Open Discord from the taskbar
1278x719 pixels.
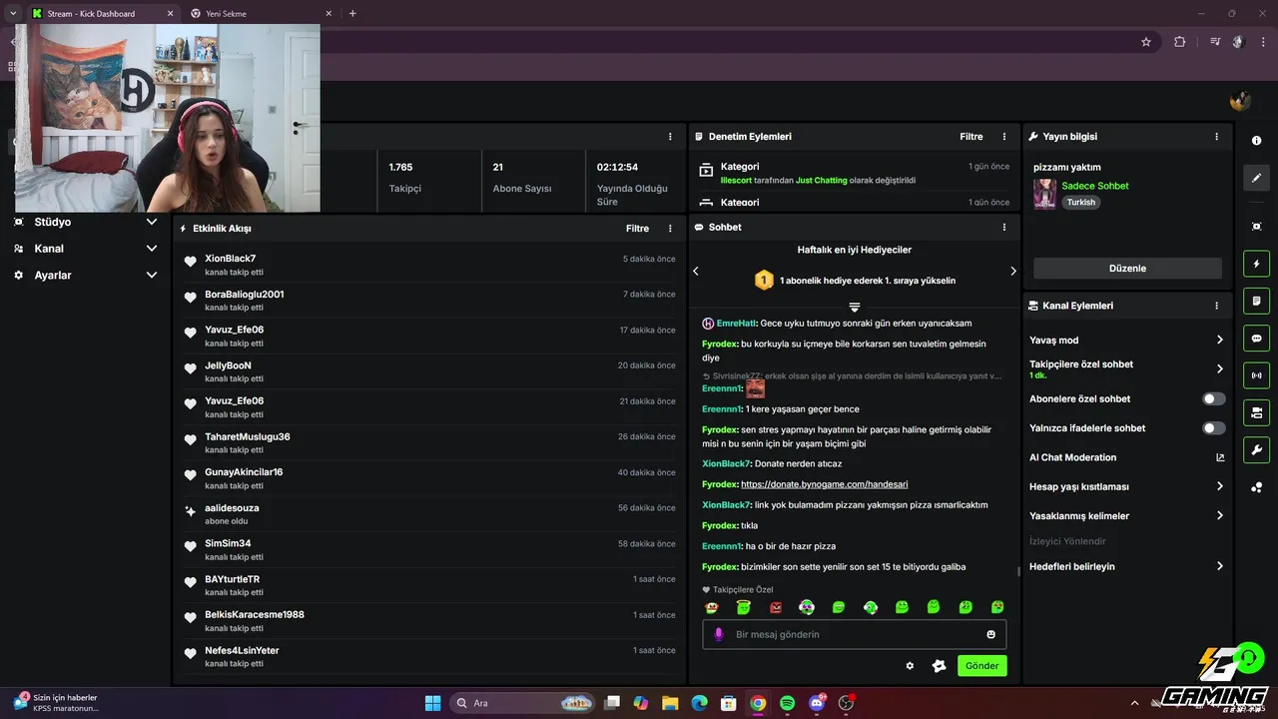click(817, 703)
